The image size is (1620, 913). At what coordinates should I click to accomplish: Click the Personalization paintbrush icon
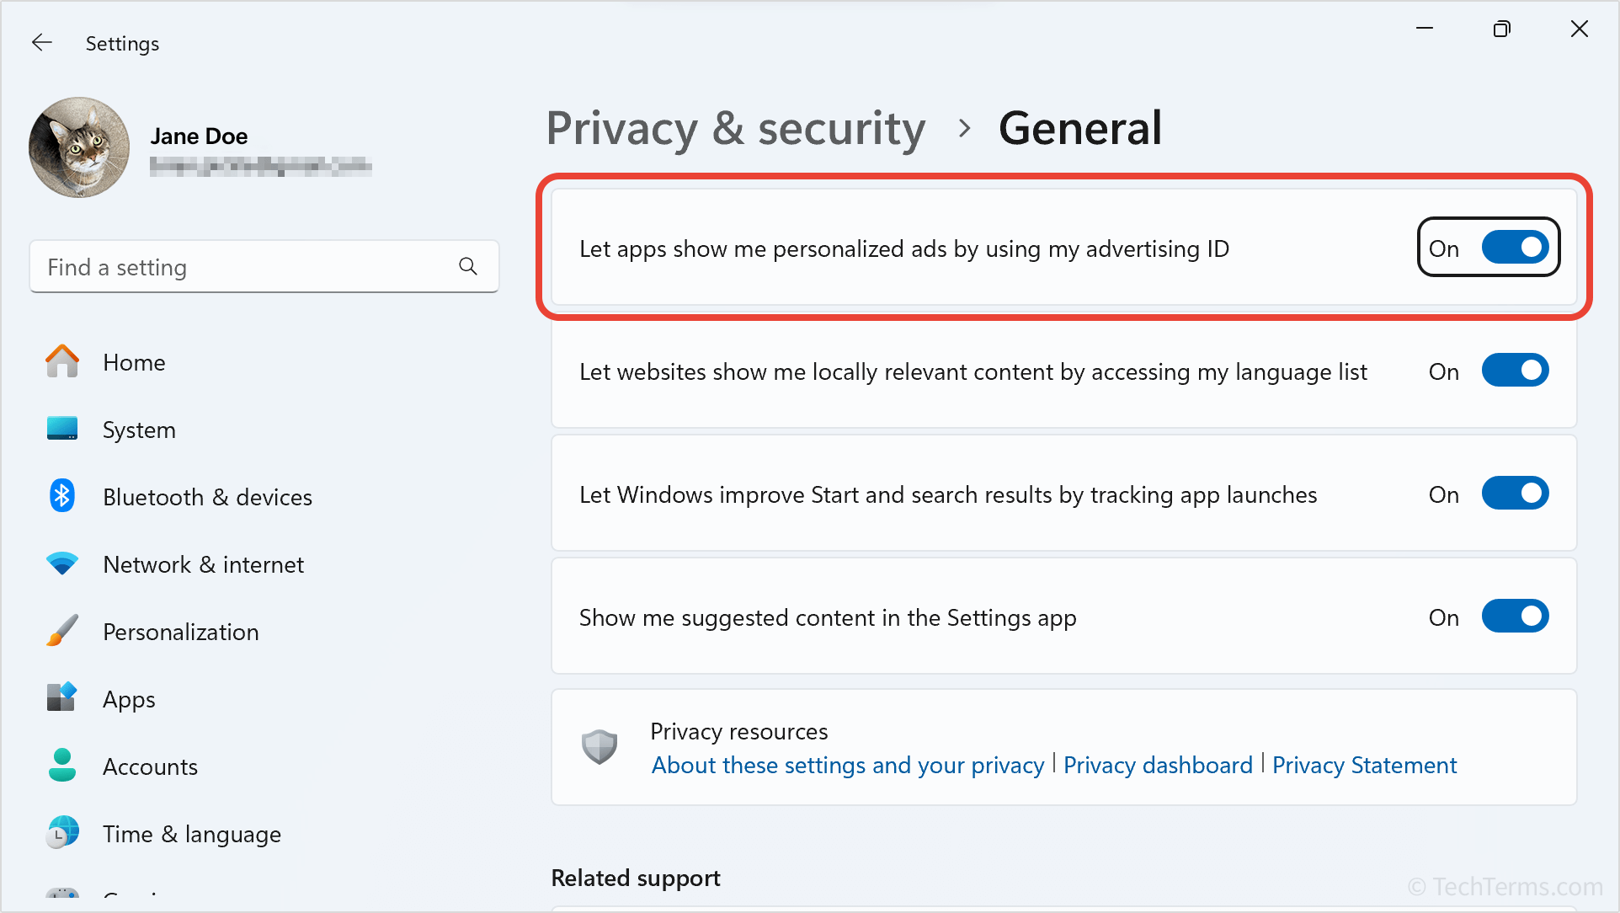62,631
